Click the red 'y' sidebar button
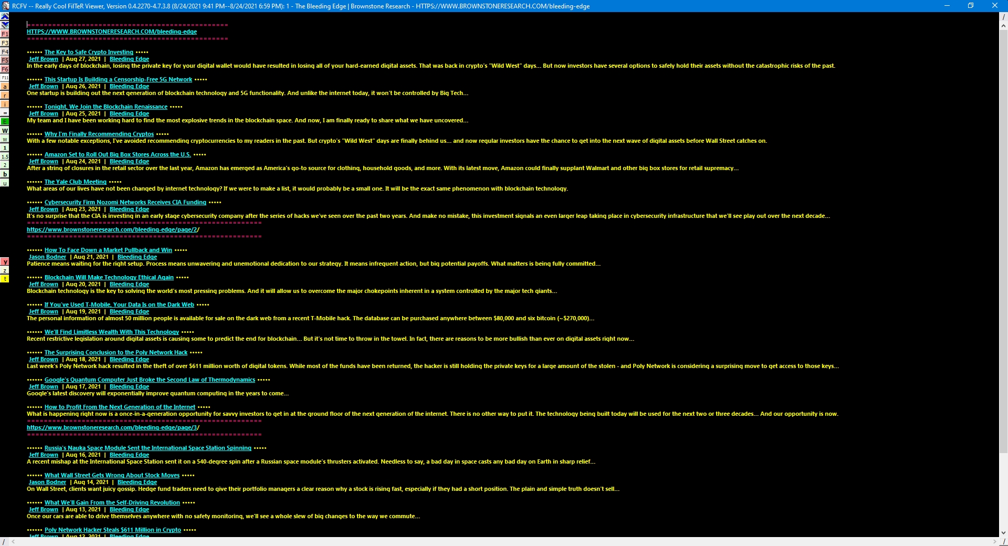 click(x=5, y=261)
